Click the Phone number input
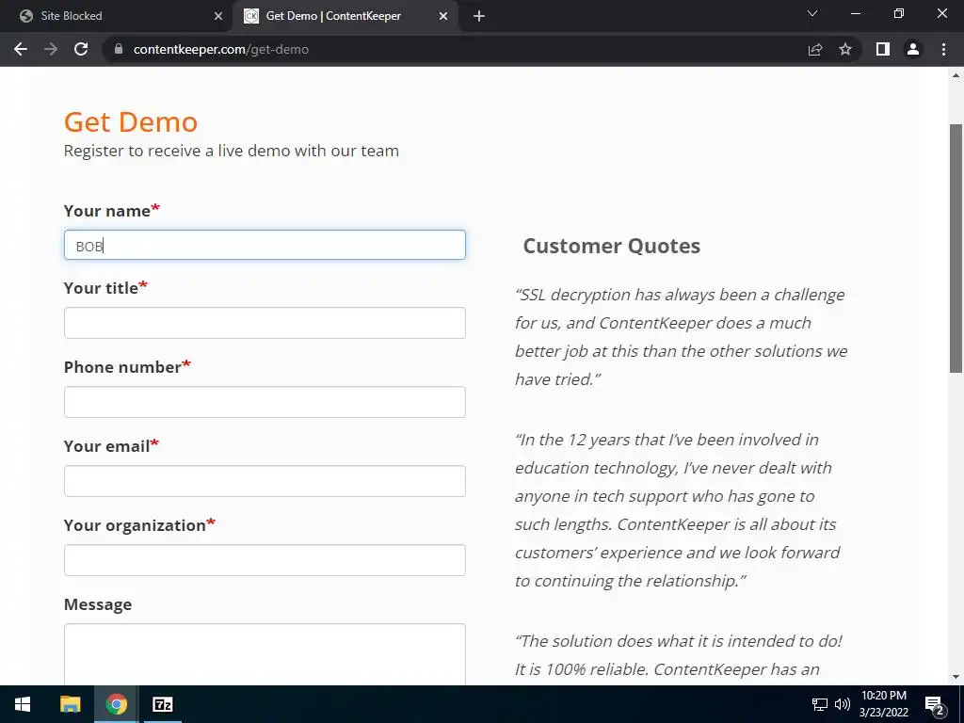 [x=265, y=402]
